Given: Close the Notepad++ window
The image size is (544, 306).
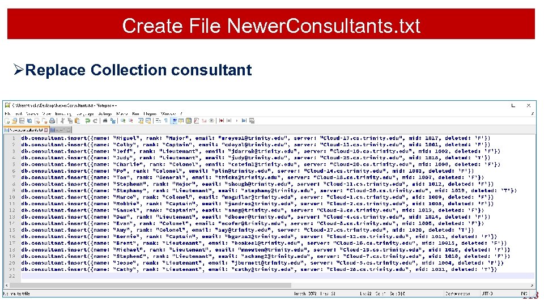Looking at the screenshot, I should (x=528, y=105).
